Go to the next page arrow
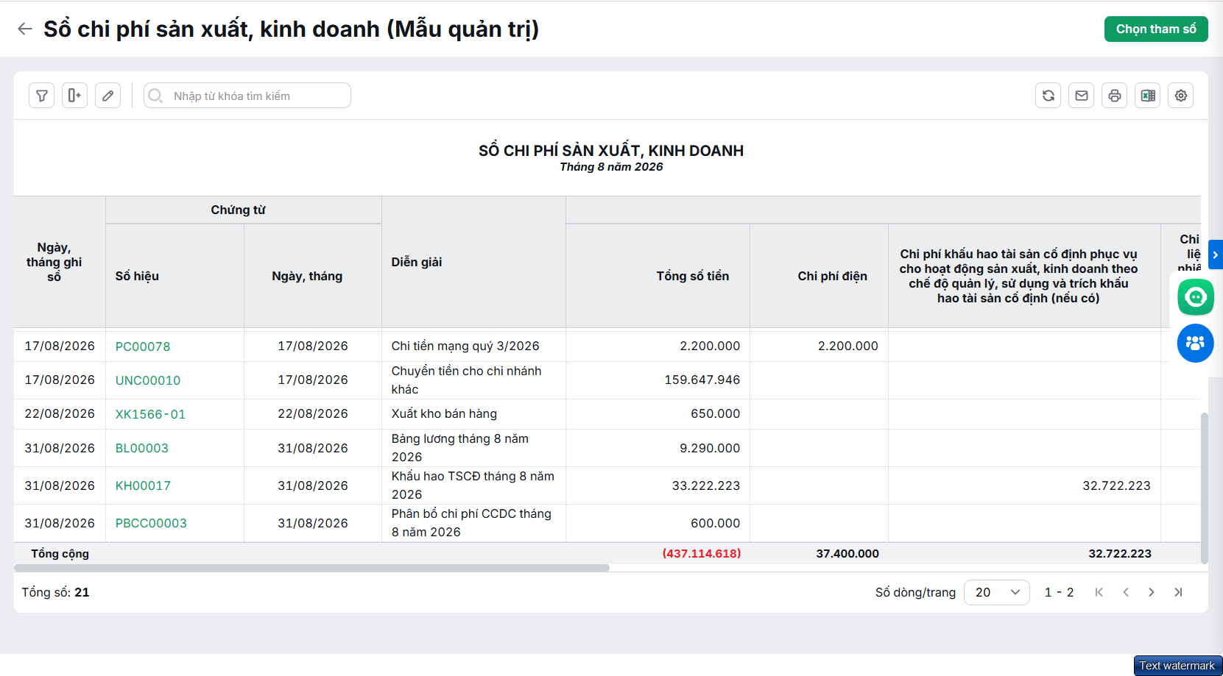This screenshot has width=1223, height=676. 1152,592
